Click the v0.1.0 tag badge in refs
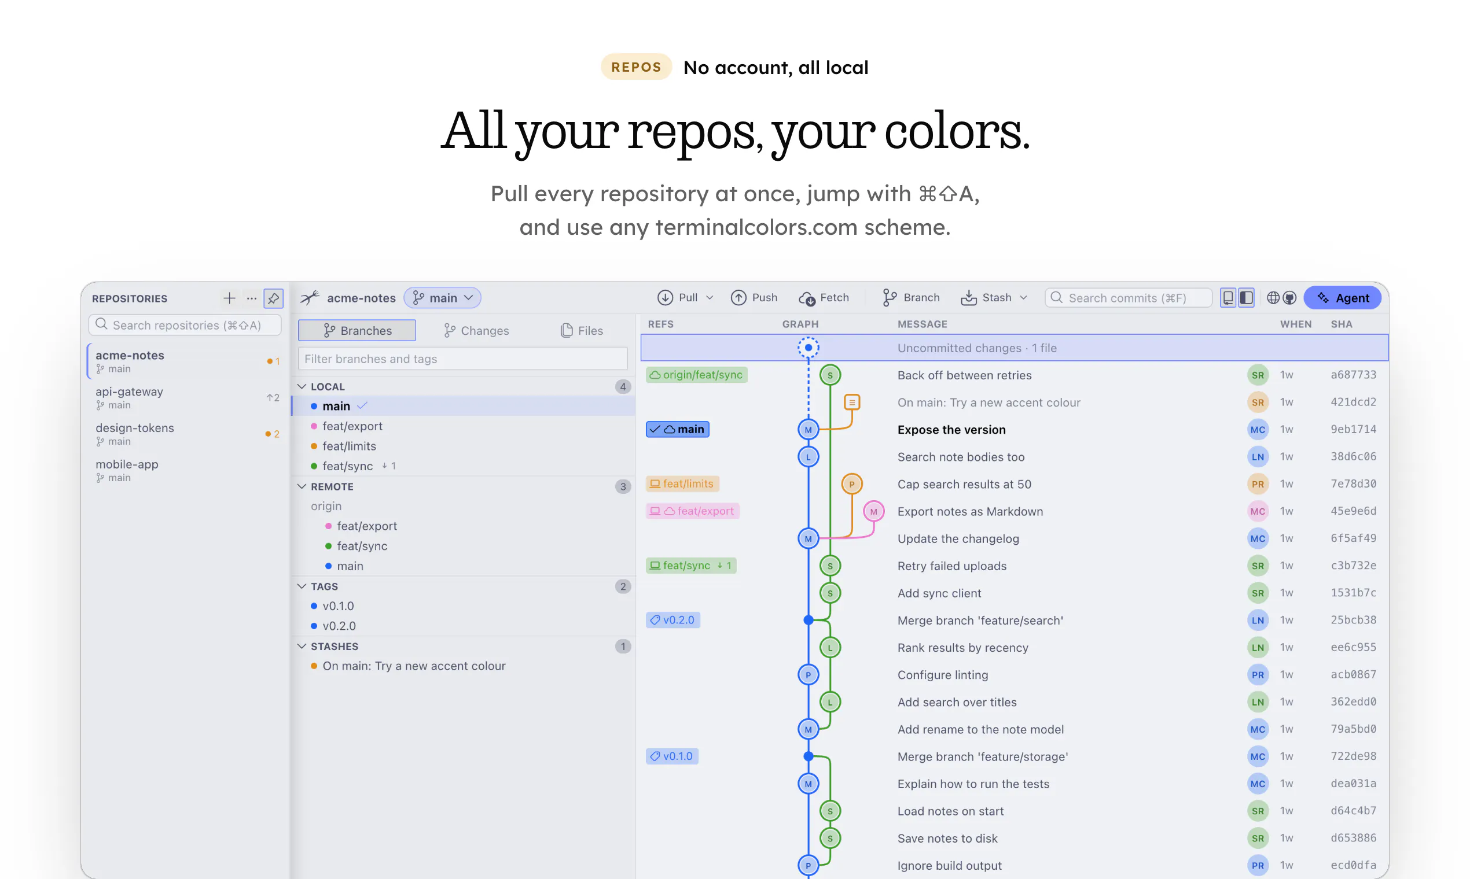1470x879 pixels. (x=672, y=756)
